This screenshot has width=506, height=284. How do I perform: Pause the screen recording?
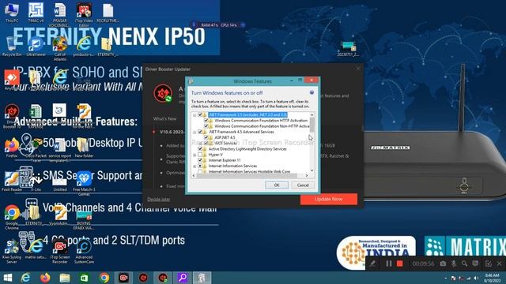pyautogui.click(x=389, y=263)
